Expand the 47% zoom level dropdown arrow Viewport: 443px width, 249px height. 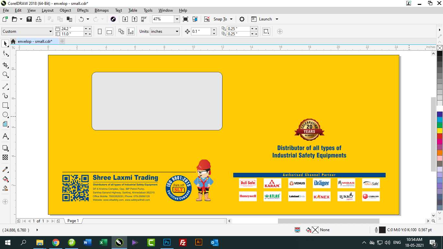[177, 19]
